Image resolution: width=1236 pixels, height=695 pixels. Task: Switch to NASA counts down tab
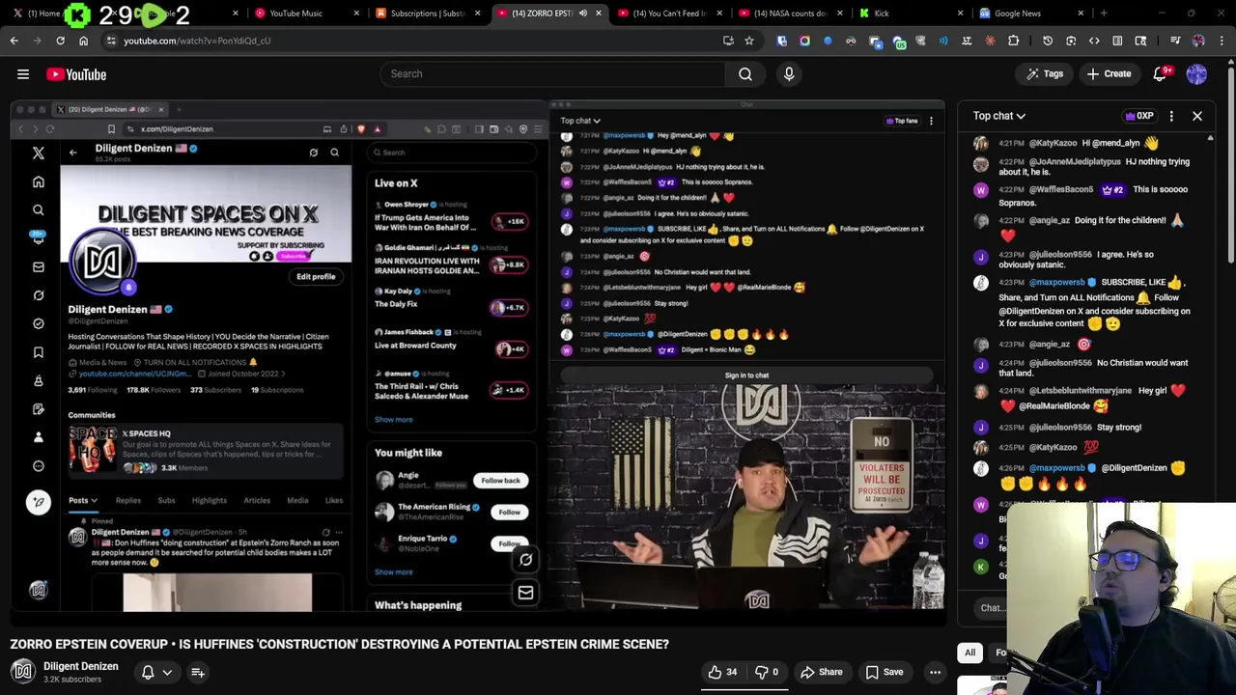[x=790, y=14]
